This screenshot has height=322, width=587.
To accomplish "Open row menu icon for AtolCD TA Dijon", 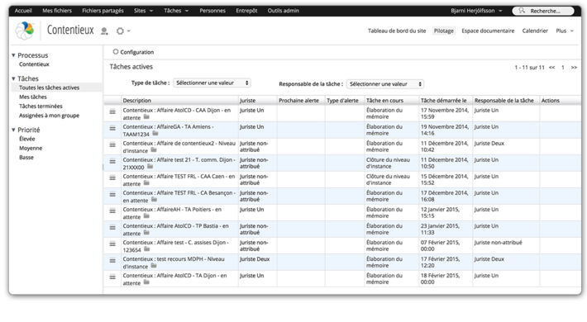I will pos(112,277).
